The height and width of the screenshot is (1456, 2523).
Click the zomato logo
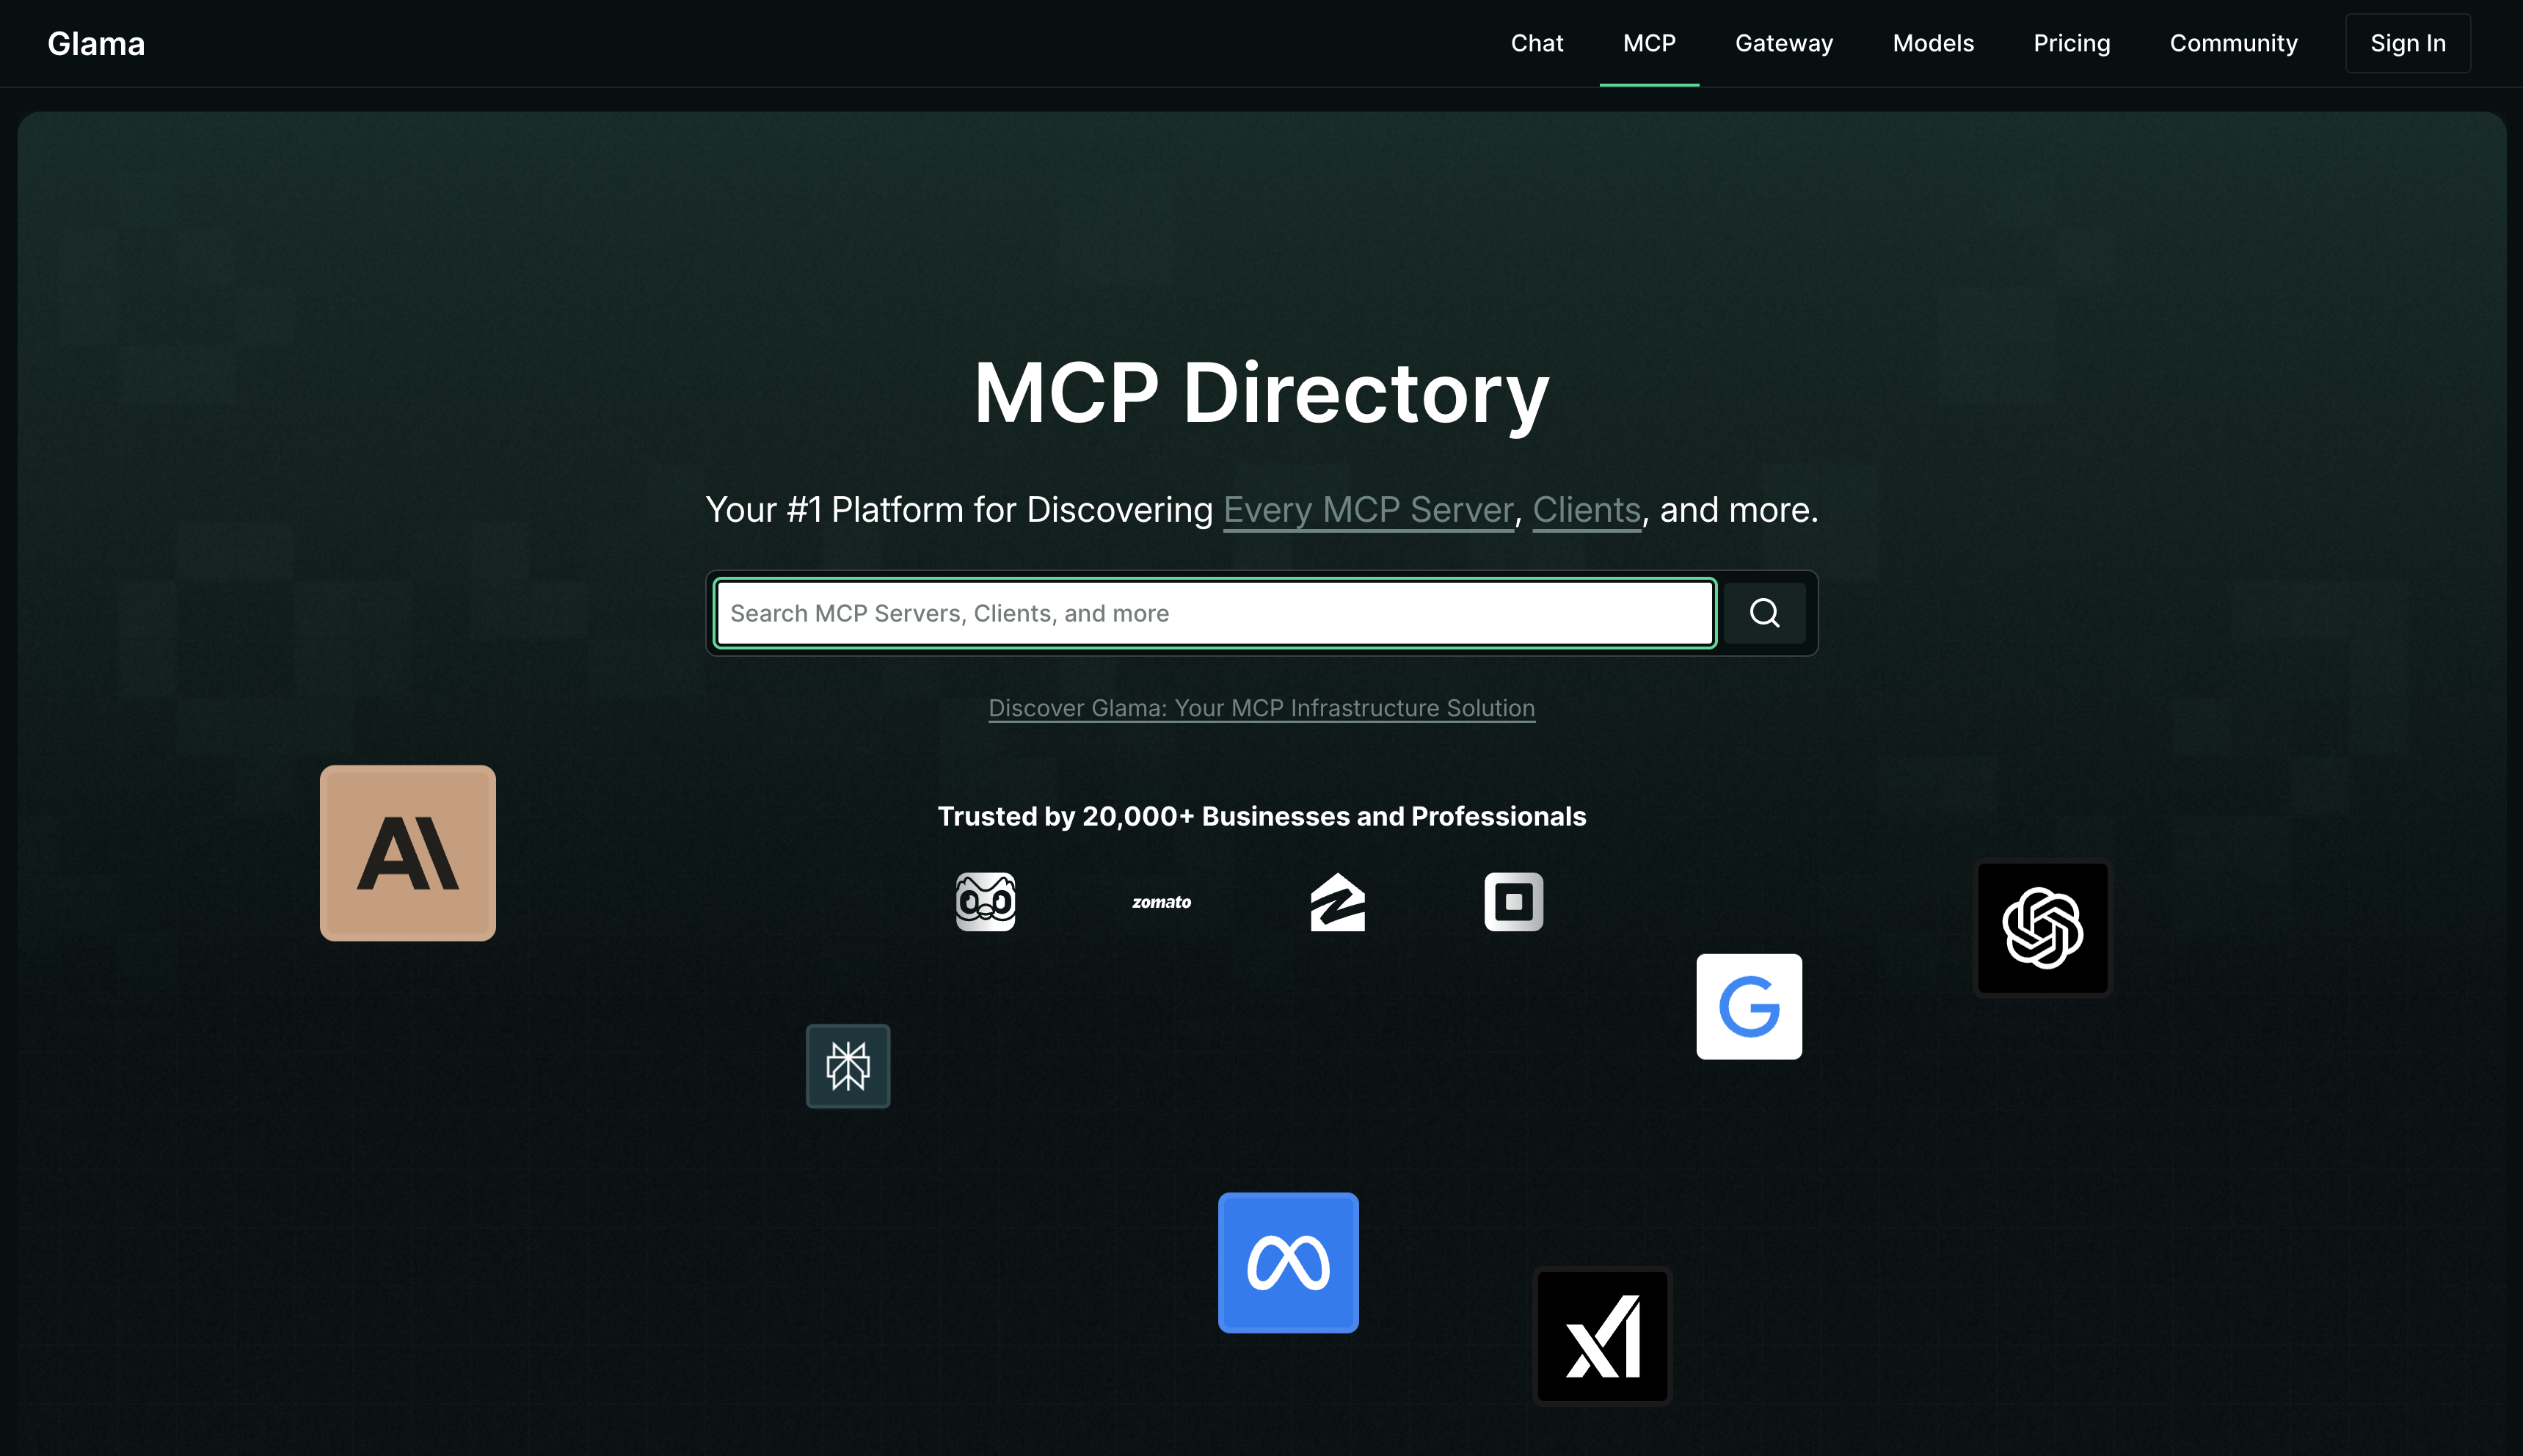[x=1161, y=902]
